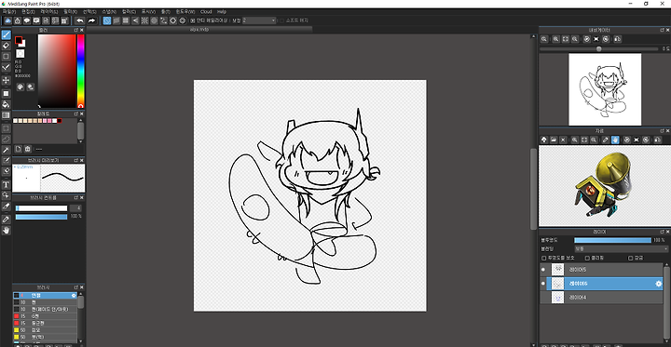Click the rainbow hue strip

(80, 71)
